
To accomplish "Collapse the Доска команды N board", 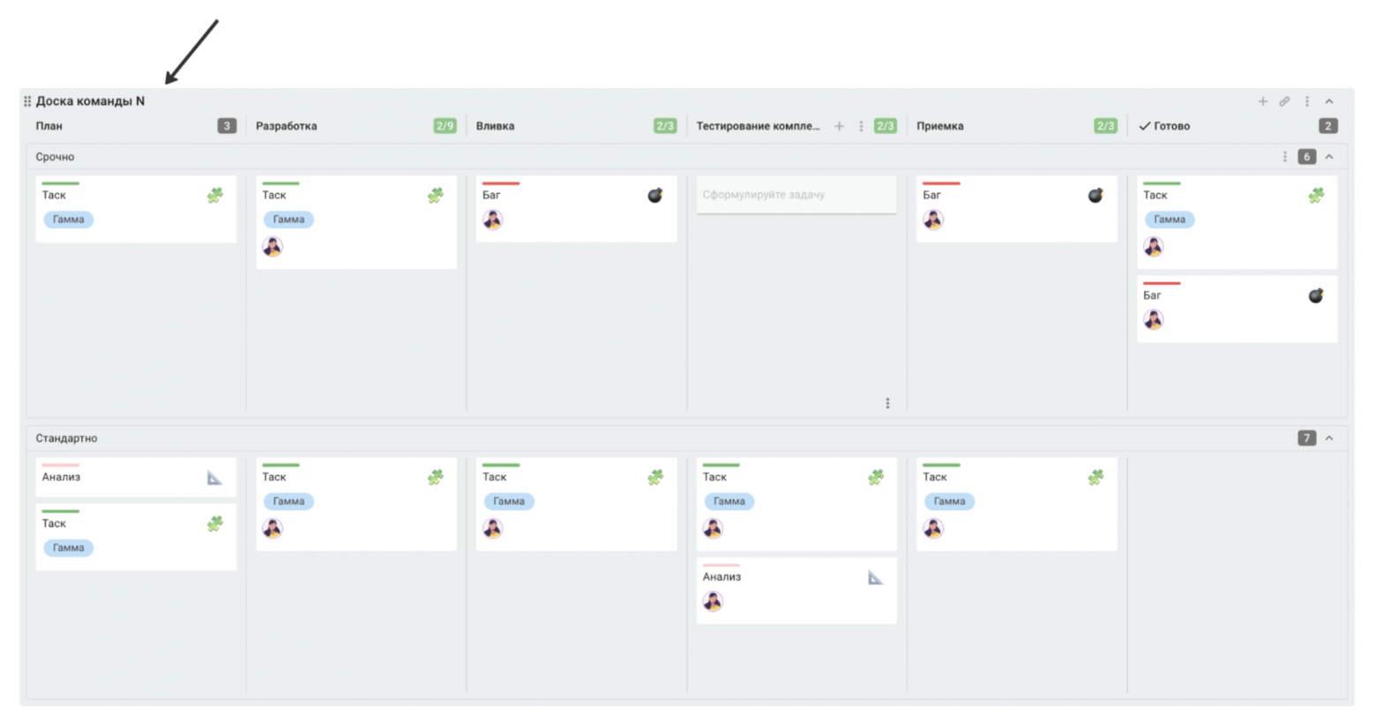I will 1329,101.
